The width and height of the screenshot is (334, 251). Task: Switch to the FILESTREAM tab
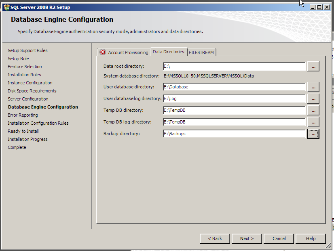201,52
